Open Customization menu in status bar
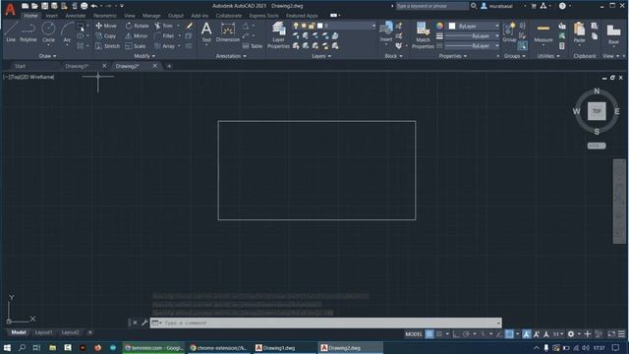 [x=621, y=334]
